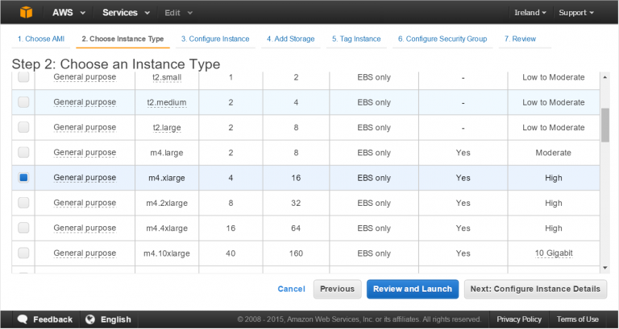This screenshot has width=619, height=329.
Task: Go to step 1 Choose AMI tab
Action: point(40,39)
